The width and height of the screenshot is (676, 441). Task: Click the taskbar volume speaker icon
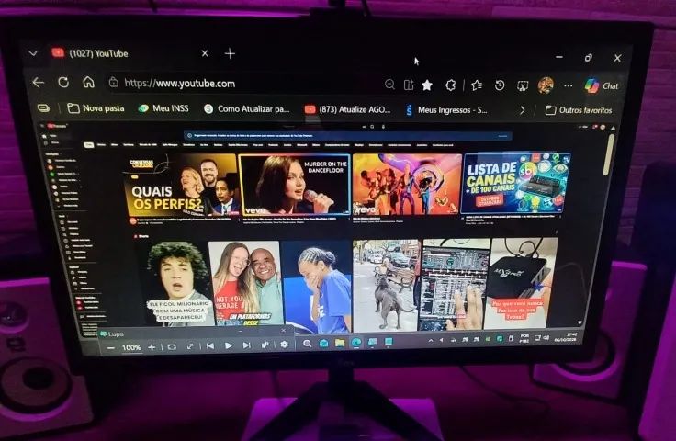click(x=546, y=338)
